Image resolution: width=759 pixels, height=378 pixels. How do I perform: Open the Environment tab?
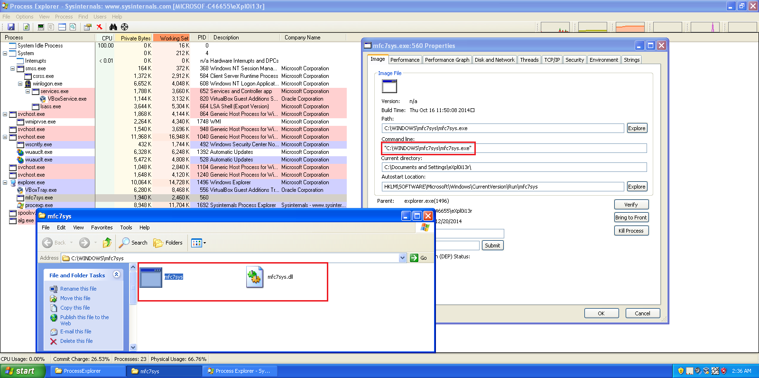point(604,60)
